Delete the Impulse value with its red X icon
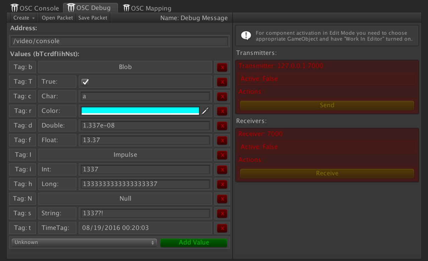 tap(222, 155)
